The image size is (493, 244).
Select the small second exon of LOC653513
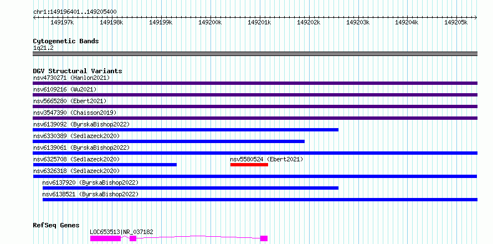(133, 238)
